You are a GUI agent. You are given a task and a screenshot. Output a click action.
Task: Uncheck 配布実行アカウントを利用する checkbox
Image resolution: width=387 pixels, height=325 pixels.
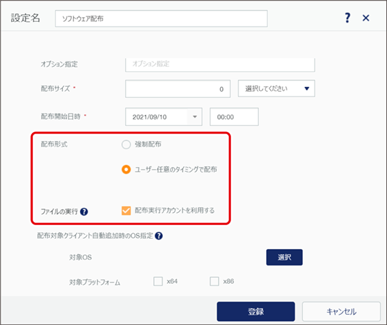pos(126,211)
